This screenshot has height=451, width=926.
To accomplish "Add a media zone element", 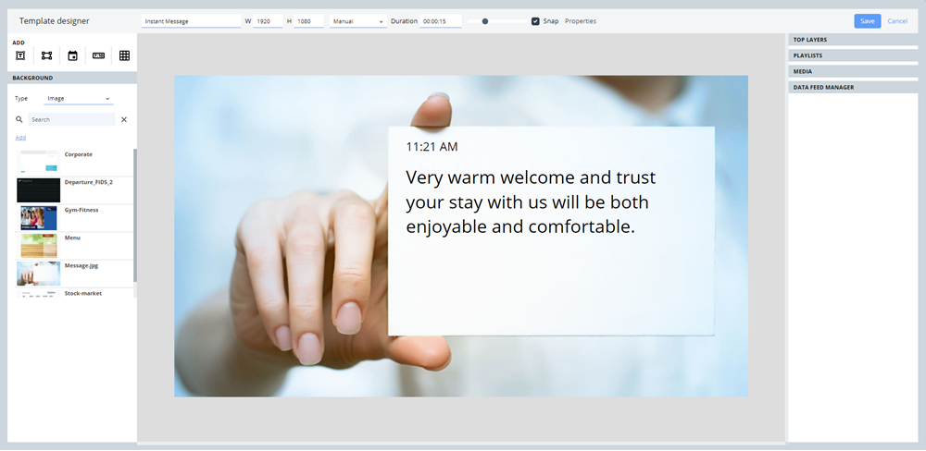I will 46,55.
